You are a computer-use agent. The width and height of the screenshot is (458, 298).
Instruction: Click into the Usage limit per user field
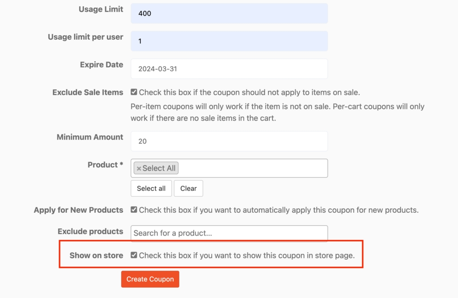coord(229,41)
